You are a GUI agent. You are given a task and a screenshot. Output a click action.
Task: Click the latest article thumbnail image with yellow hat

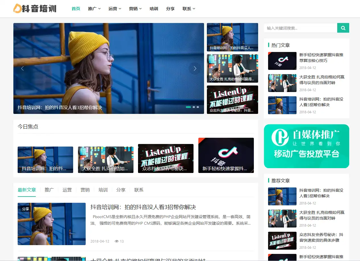click(52, 224)
